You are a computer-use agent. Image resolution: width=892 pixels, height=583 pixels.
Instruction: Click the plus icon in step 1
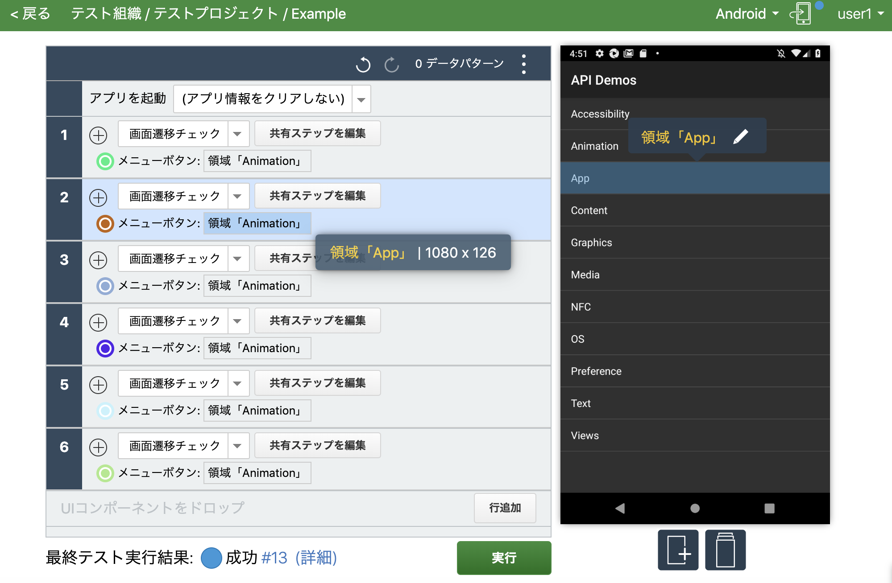point(98,135)
